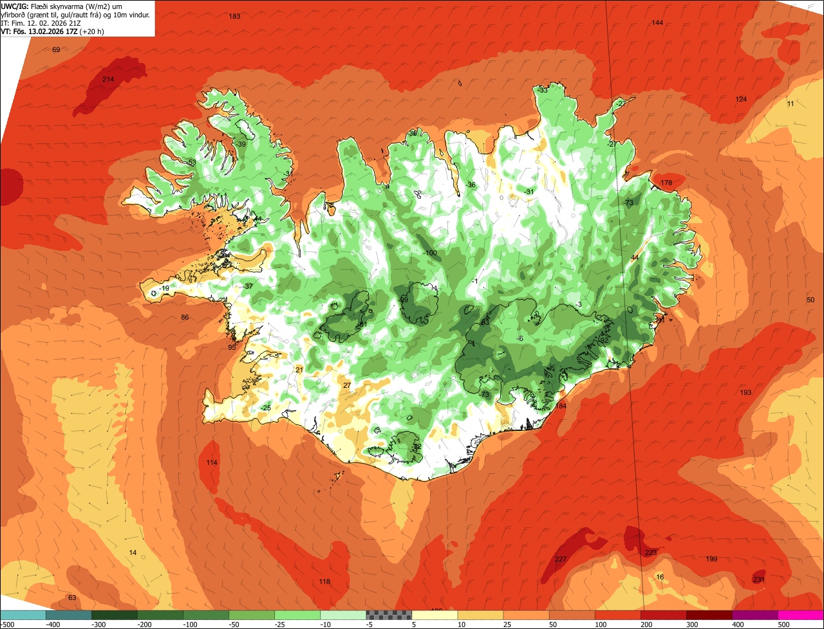Click the map value 227 in the southern ocean

click(x=561, y=559)
